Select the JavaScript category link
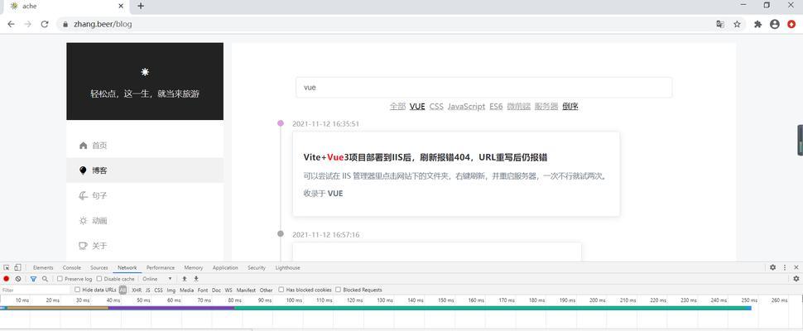This screenshot has height=331, width=803. (466, 107)
